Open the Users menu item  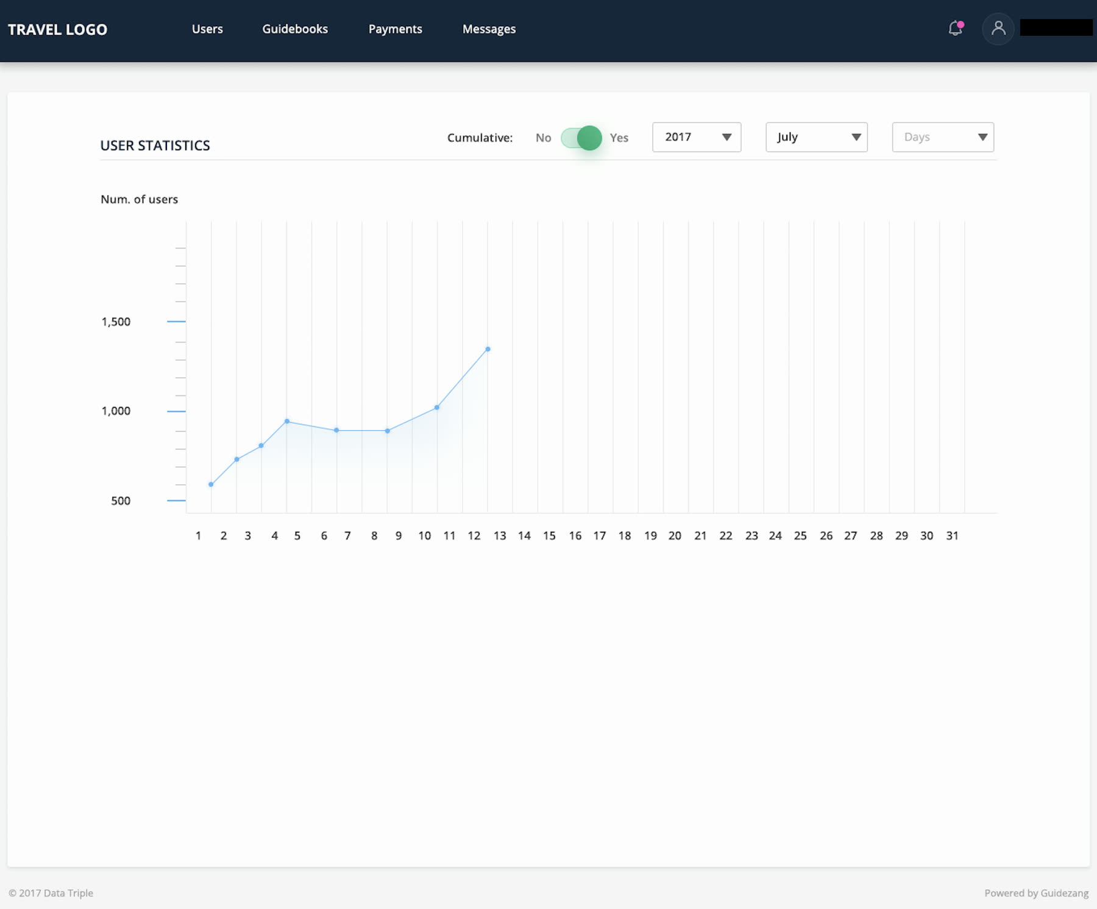[x=207, y=29]
